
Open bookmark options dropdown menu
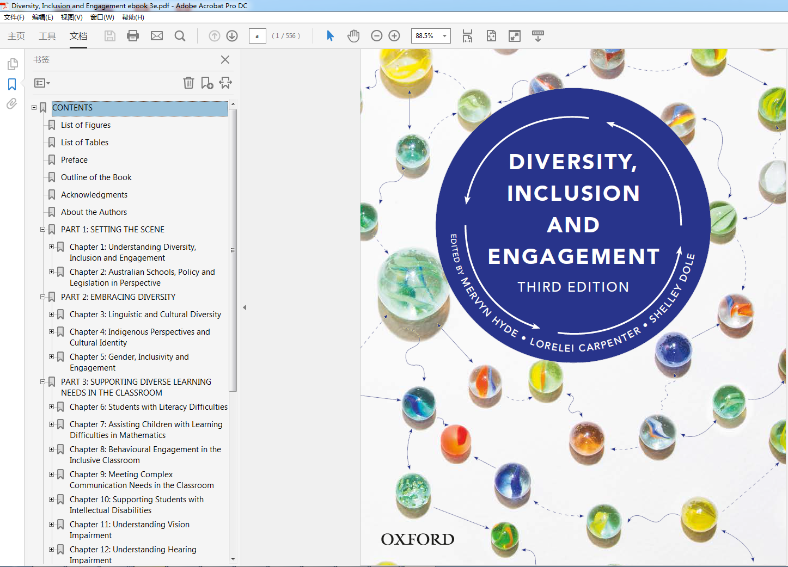(42, 83)
